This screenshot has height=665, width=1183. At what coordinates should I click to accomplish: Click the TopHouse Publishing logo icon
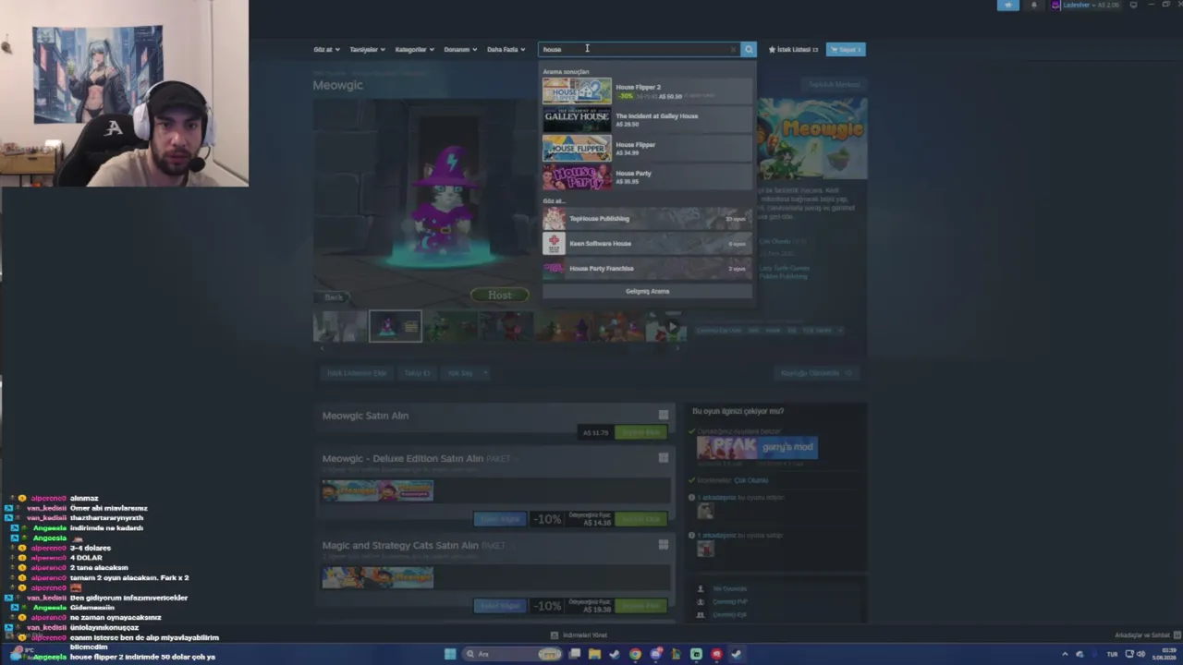tap(554, 218)
